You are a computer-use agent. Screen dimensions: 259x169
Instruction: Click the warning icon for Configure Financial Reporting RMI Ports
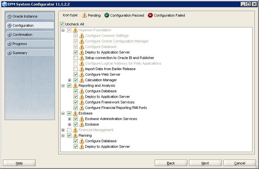click(x=82, y=108)
